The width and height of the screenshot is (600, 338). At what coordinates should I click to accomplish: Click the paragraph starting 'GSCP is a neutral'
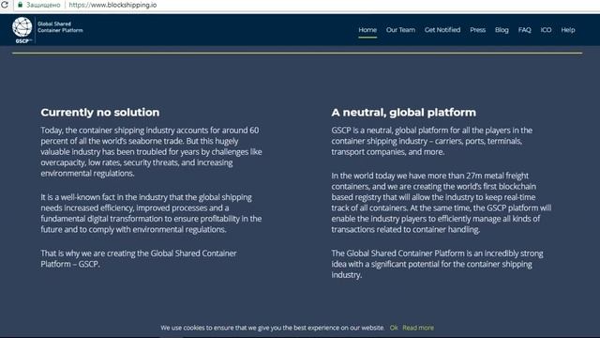click(431, 141)
